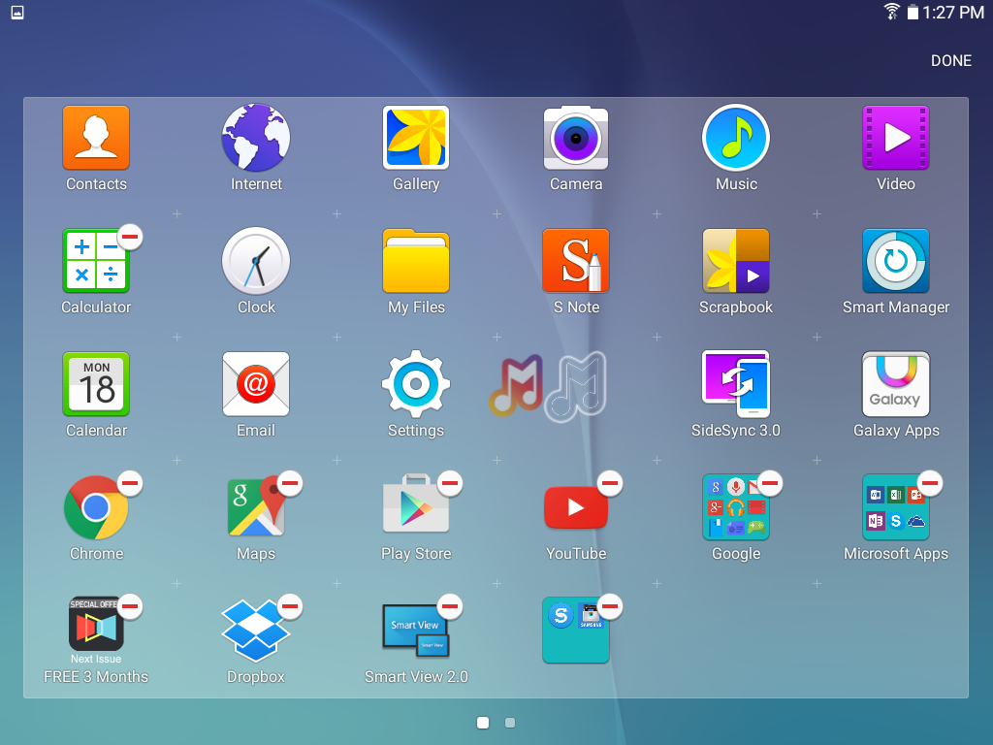
Task: Remove Next Issue with its minus badge
Action: (x=130, y=606)
